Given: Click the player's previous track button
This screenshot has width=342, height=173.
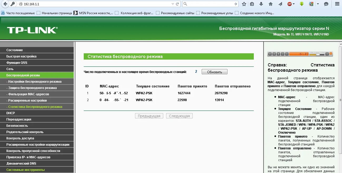Looking at the screenshot, I should 282,54.
